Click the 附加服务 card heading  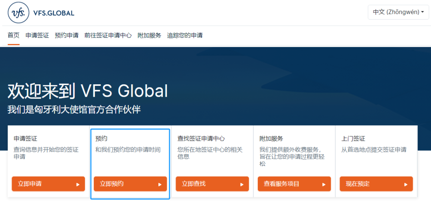click(271, 139)
